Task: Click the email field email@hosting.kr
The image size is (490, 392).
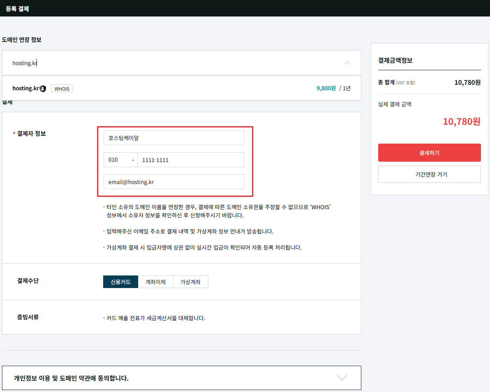Action: pos(174,182)
